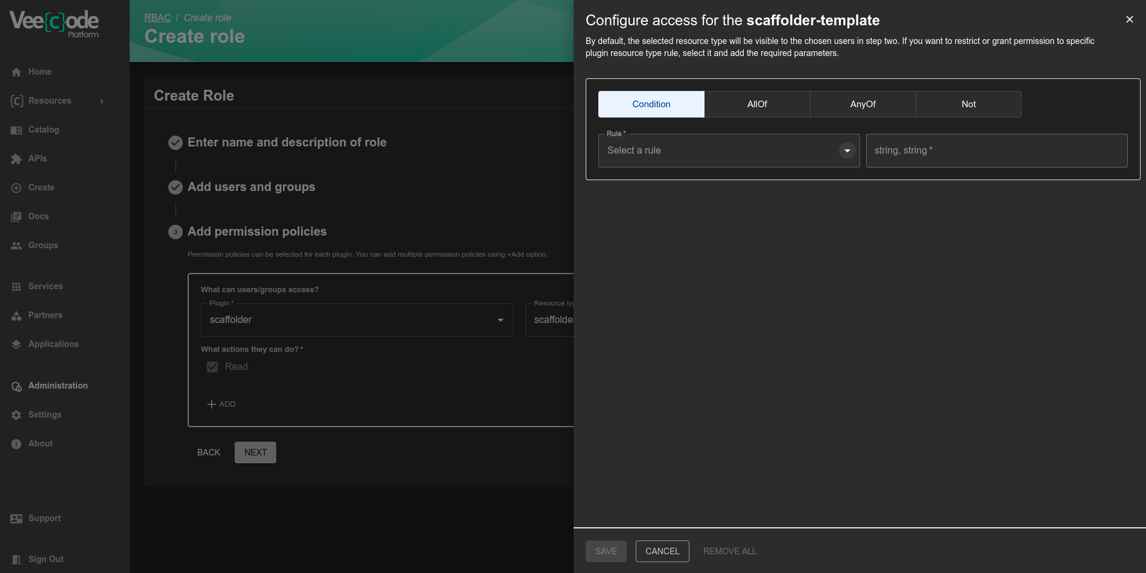
Task: Click the Support card icon
Action: [16, 519]
